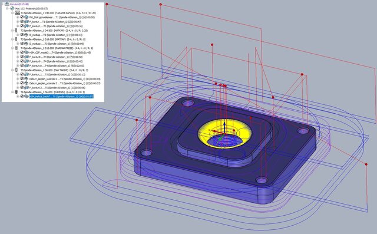Viewport: 377px width, 234px height.
Task: Collapse the T2 D4.500 MATKAP tool group
Action: [12, 30]
